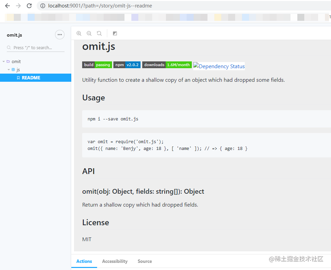331x270 pixels.
Task: Switch to the Accessibility tab
Action: (x=115, y=261)
